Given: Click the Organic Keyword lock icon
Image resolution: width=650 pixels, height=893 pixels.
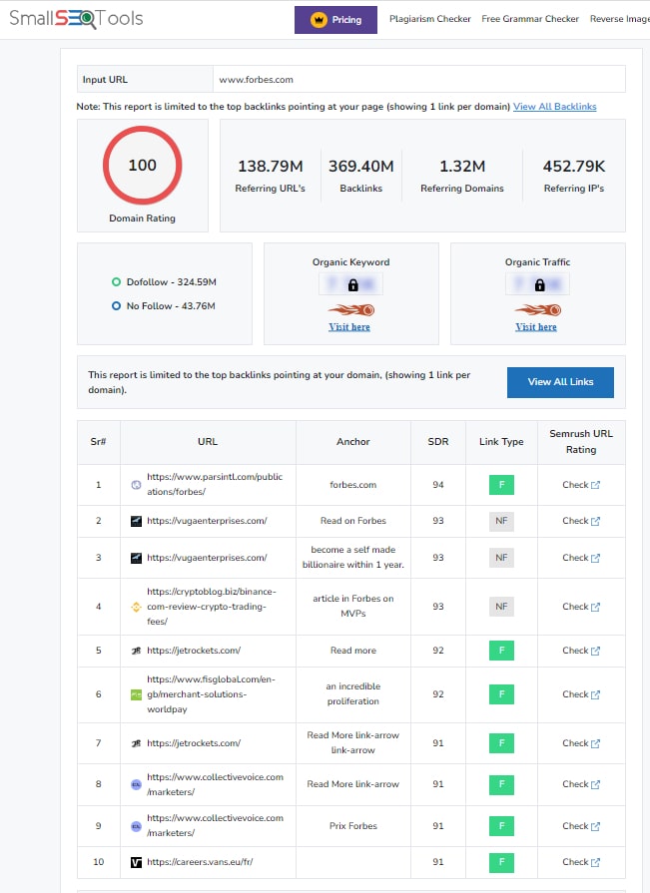Looking at the screenshot, I should click(352, 284).
